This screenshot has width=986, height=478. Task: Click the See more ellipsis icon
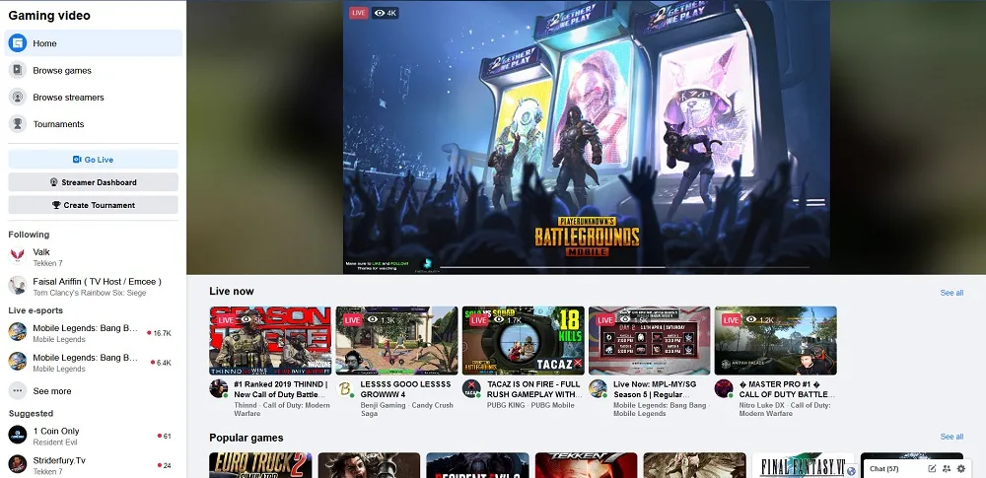[18, 390]
